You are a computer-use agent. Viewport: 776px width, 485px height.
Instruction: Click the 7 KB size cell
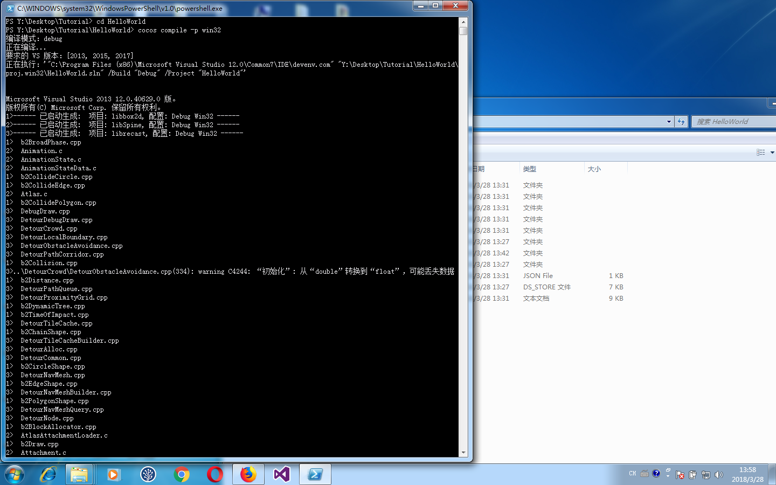616,287
